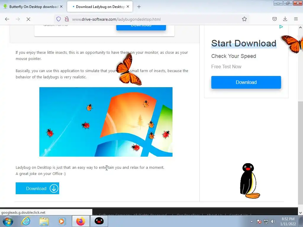Screen dimensions: 303x227
Task: Click the network icon in the system tray
Action: pyautogui.click(x=266, y=221)
